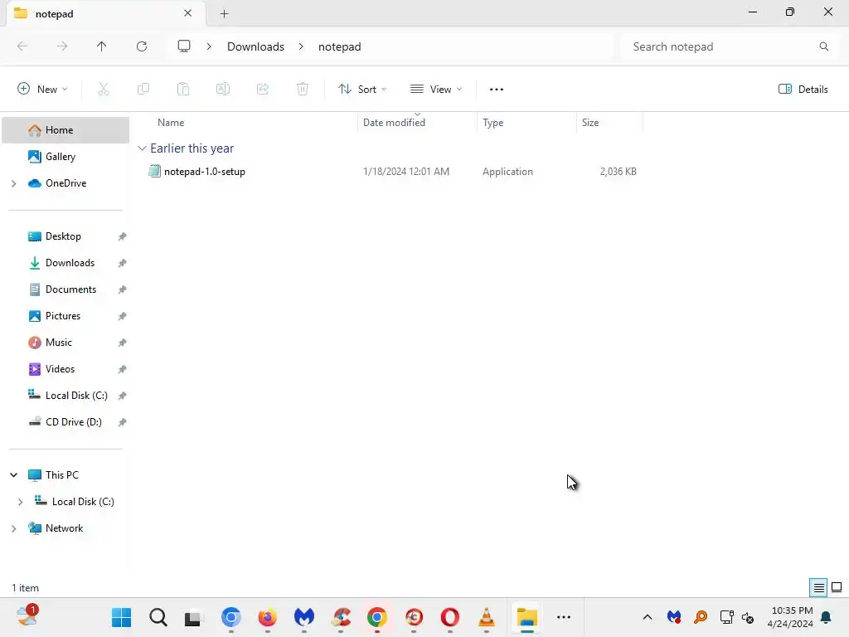849x637 pixels.
Task: Launch Firefox from the taskbar
Action: 268,617
